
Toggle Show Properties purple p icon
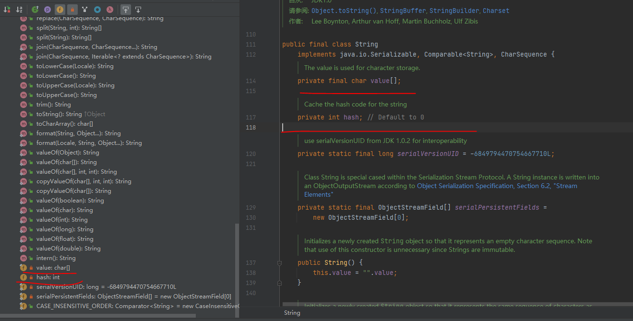48,9
